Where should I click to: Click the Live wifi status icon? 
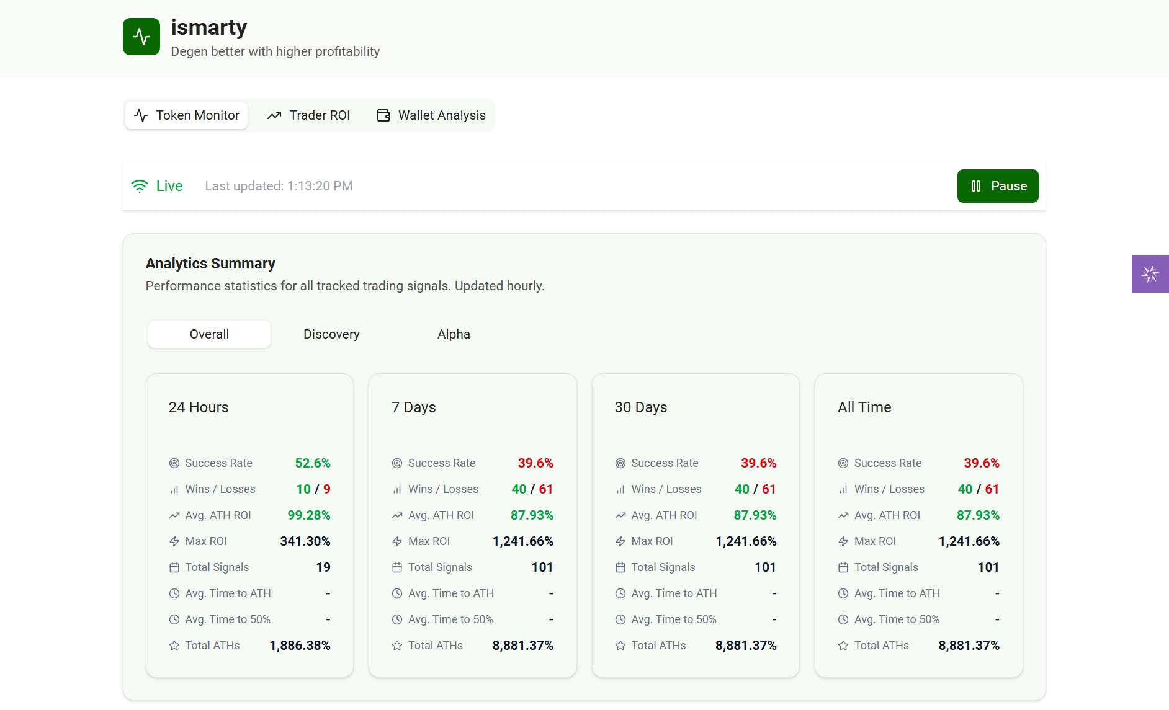point(140,186)
